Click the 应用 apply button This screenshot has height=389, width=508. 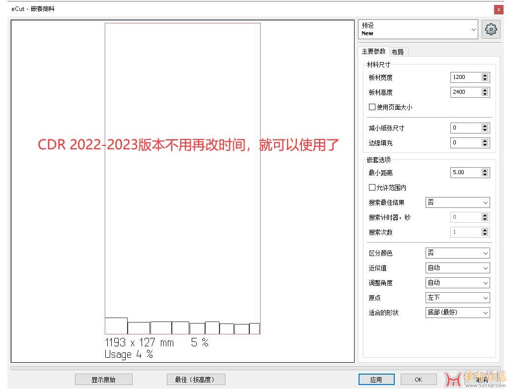click(x=376, y=380)
